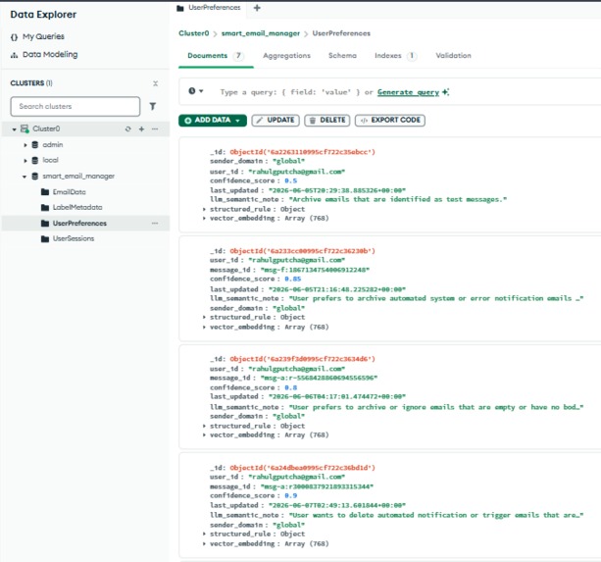The height and width of the screenshot is (562, 601).
Task: Switch to the Indexes tab
Action: pos(395,56)
